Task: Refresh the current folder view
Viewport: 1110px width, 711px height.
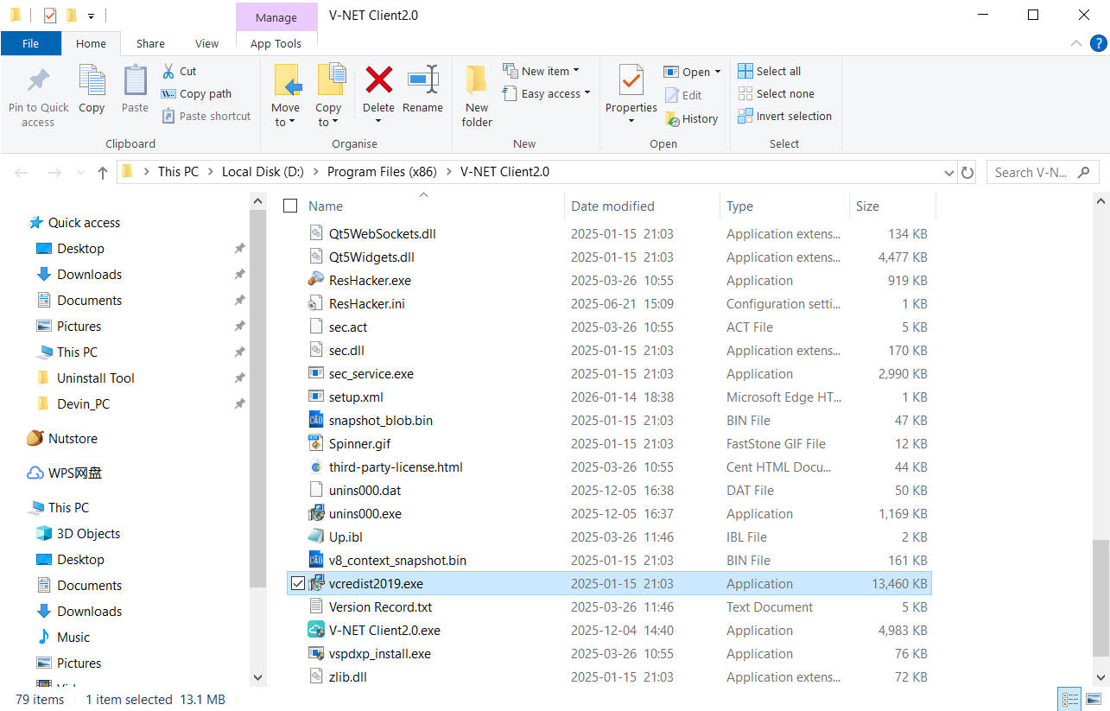Action: (x=967, y=173)
